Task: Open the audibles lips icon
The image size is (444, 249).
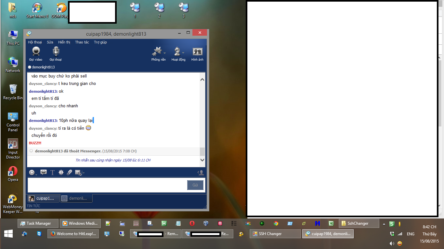Action: pyautogui.click(x=43, y=172)
